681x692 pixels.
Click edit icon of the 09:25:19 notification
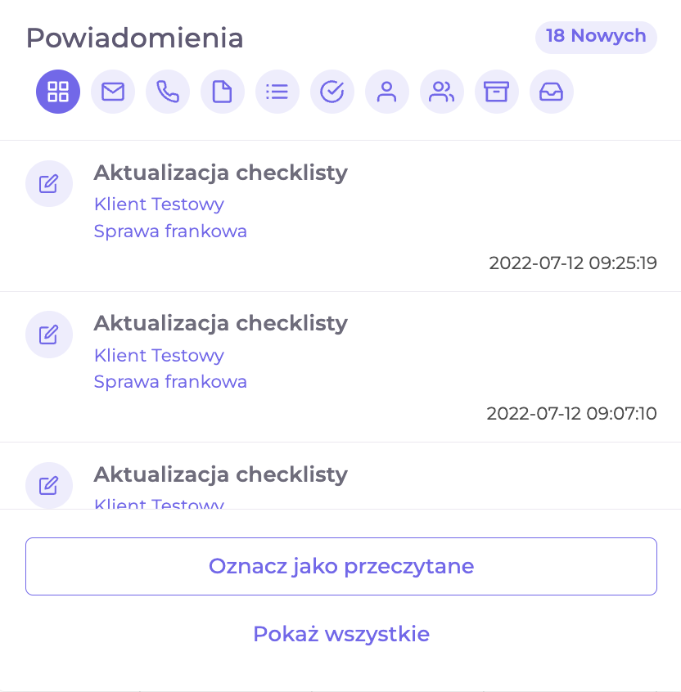[48, 183]
